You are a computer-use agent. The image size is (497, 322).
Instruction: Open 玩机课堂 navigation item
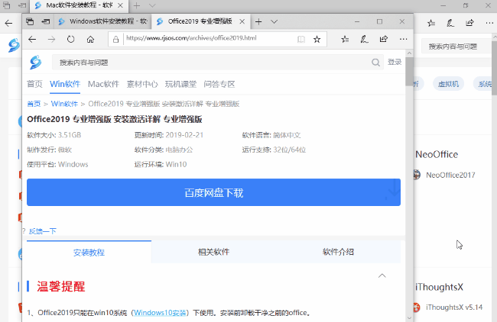pyautogui.click(x=180, y=84)
